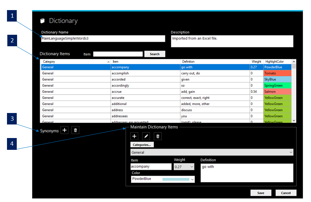Click the Dictionary Name input field
The height and width of the screenshot is (202, 311).
[103, 39]
